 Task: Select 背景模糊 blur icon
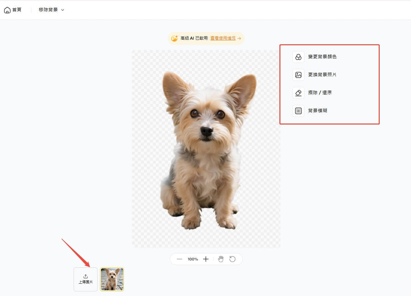298,111
